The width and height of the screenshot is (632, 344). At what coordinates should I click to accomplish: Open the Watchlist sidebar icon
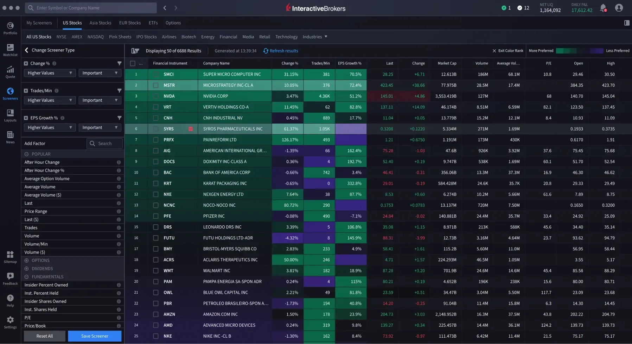point(10,50)
